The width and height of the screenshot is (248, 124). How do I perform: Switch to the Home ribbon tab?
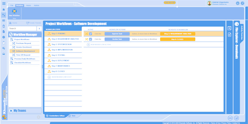tap(28, 5)
